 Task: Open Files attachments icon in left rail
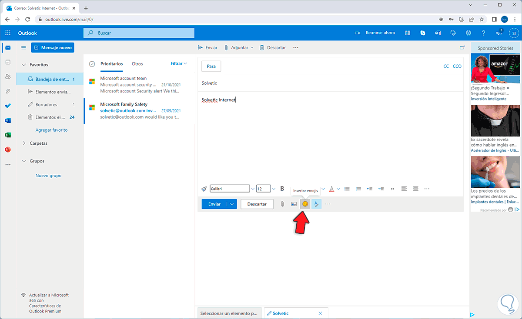(x=8, y=91)
